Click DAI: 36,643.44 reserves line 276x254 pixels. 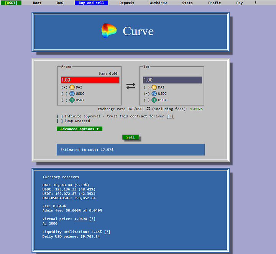[66, 185]
